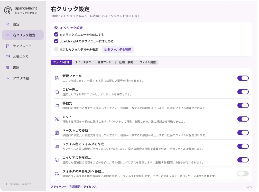Image resolution: width=259 pixels, height=192 pixels.
Task: Disable ファイル名でフォルダを作成 switch
Action: point(243,146)
